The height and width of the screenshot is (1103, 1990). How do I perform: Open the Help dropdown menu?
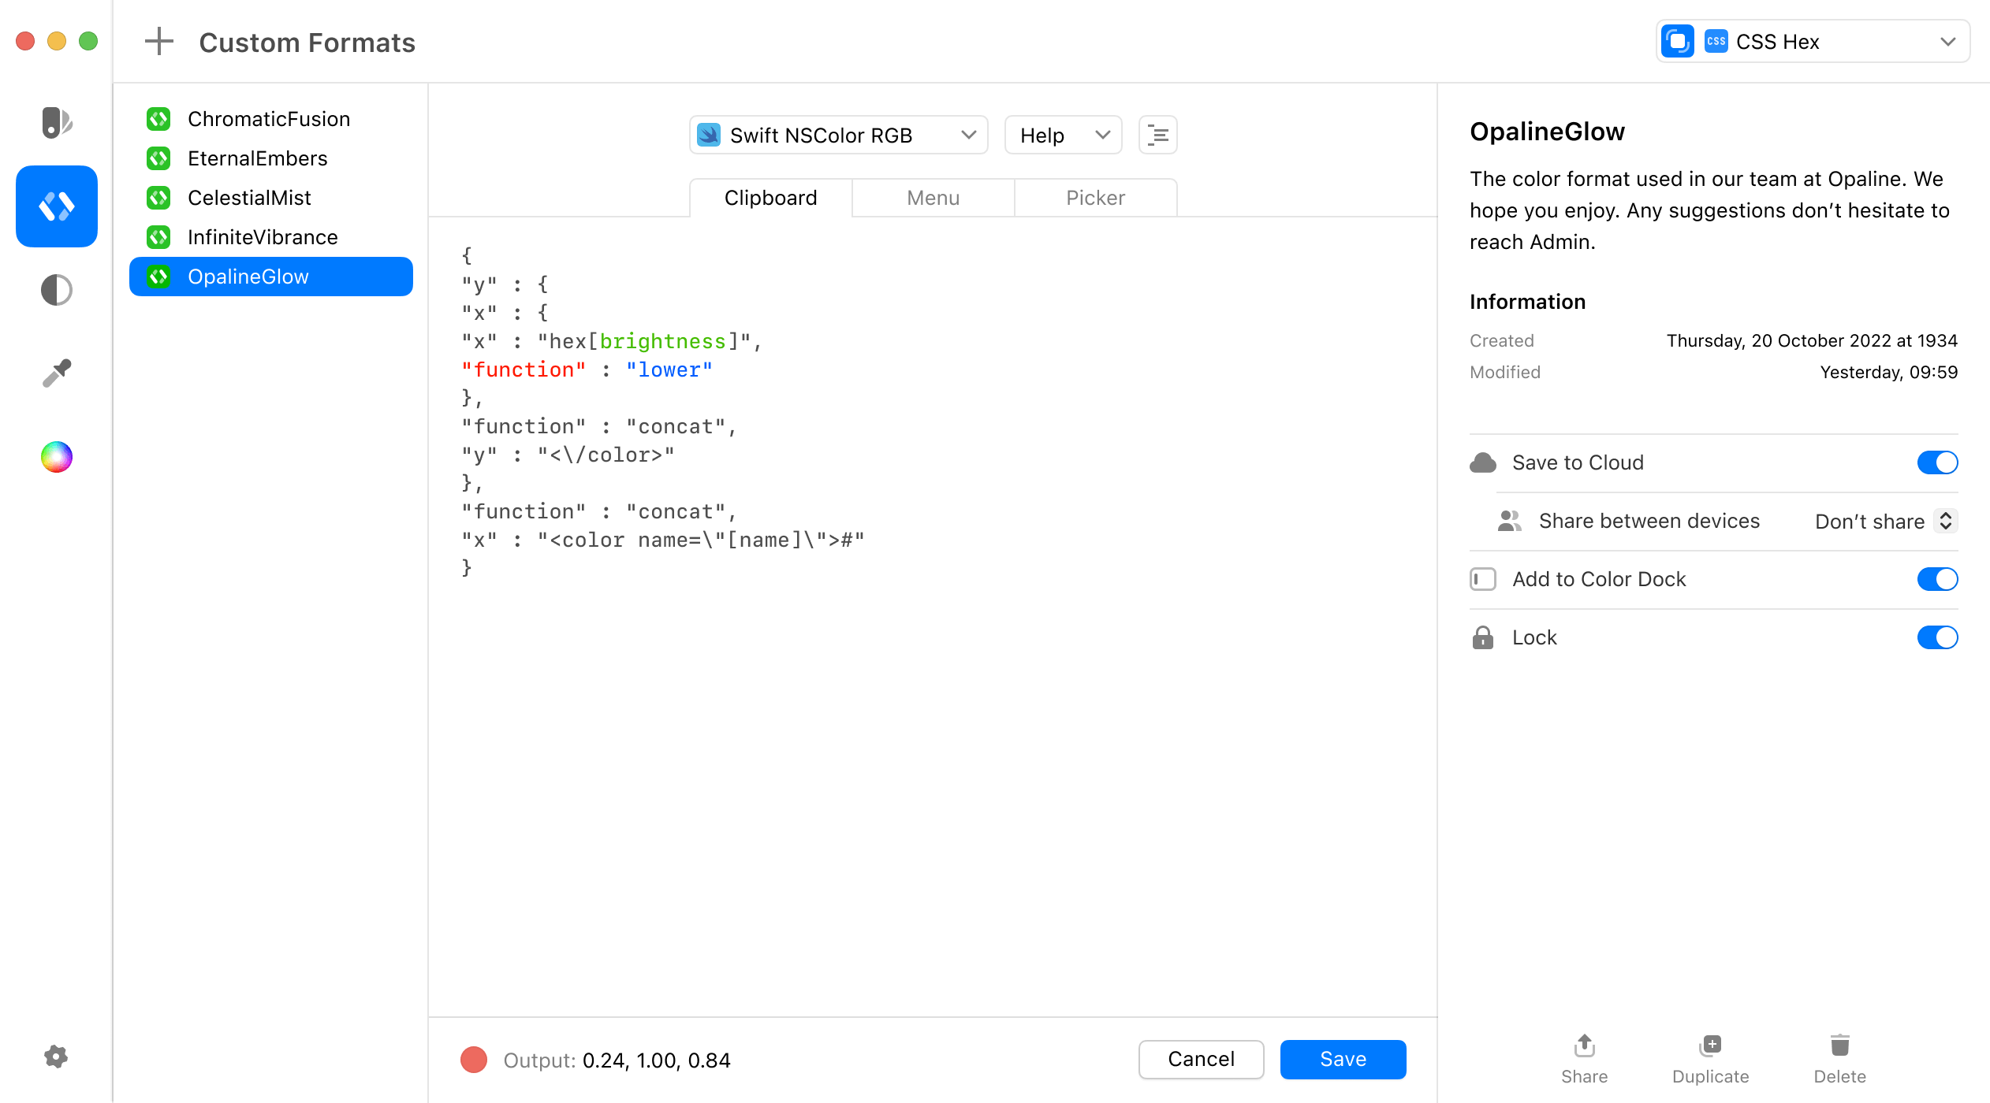[1064, 136]
